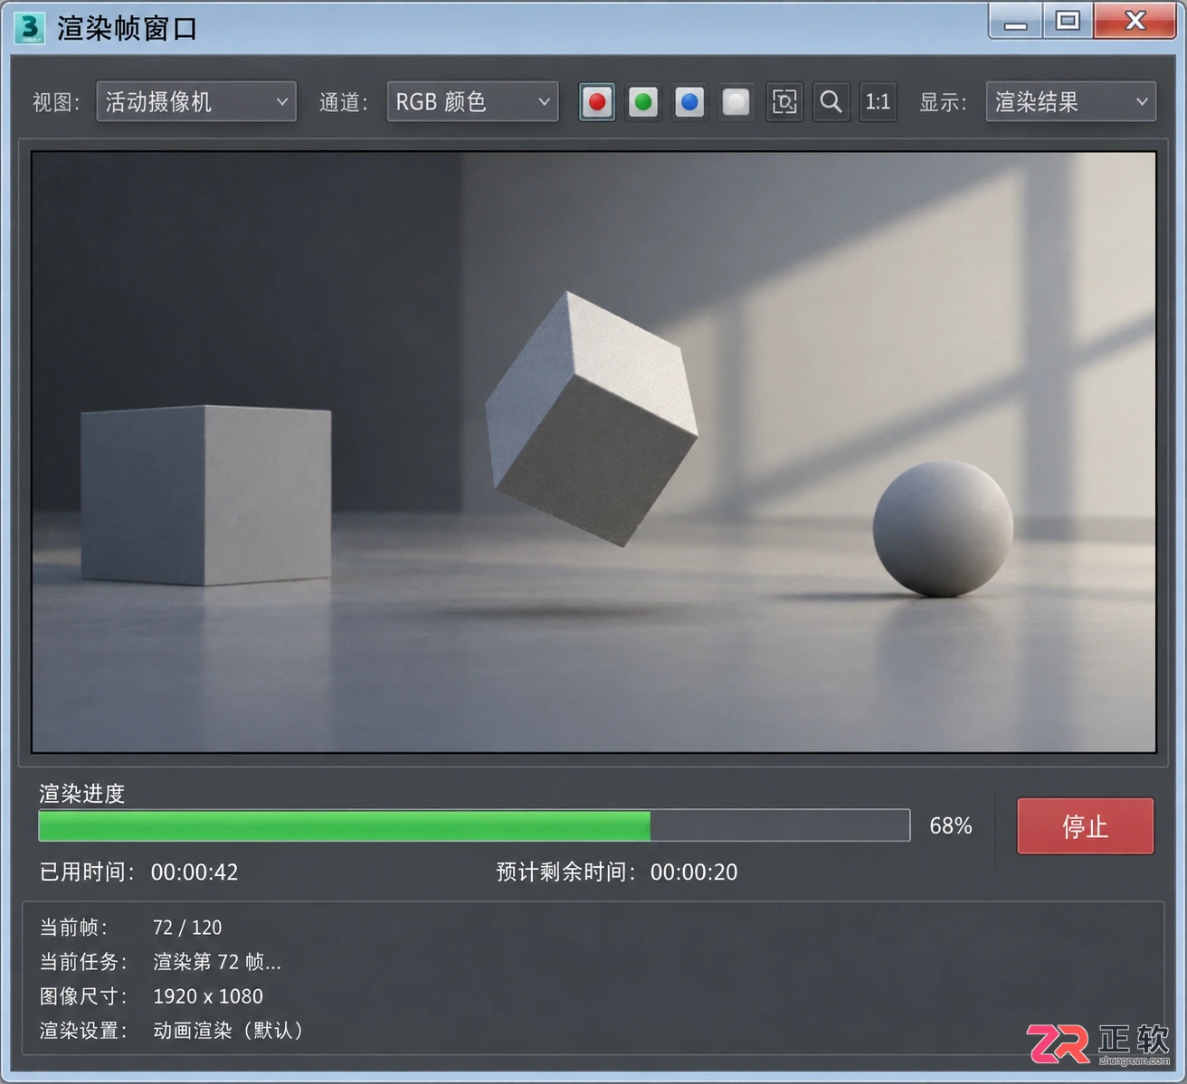Click render setting 动画渲染（默认）

[228, 1031]
